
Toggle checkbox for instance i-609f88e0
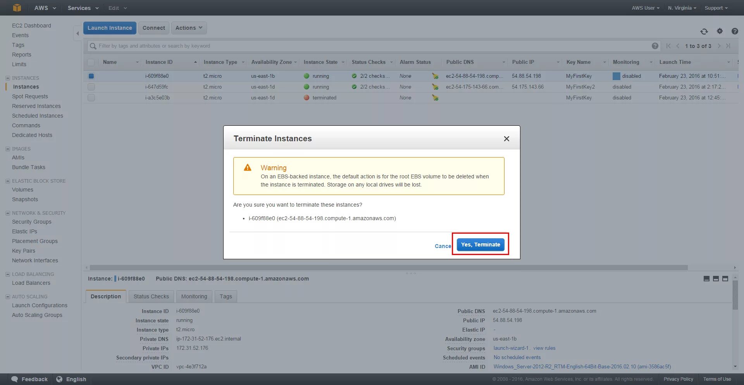click(x=91, y=76)
